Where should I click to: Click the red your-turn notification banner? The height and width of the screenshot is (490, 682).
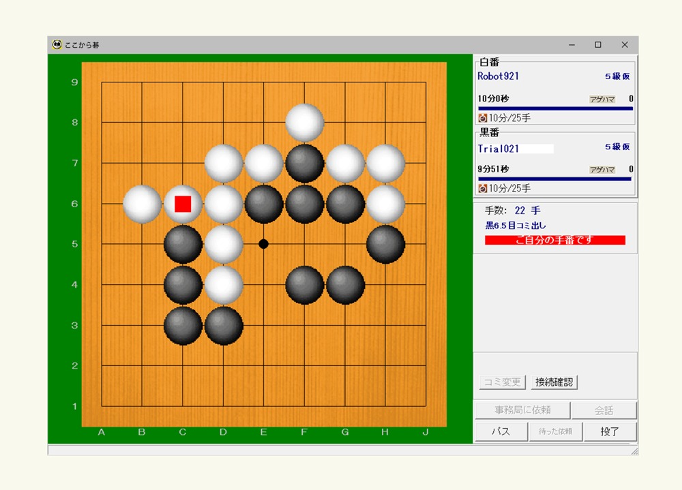(555, 240)
